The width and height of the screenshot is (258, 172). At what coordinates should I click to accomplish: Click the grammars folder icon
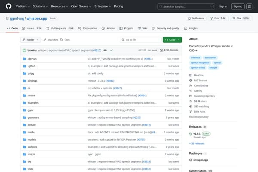25,117
